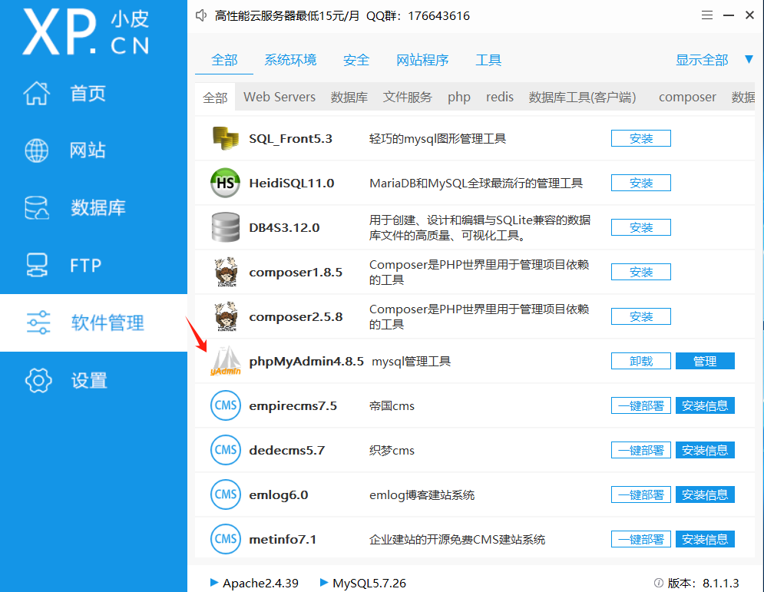This screenshot has width=764, height=592.
Task: Click the composer1.8.5 conductor icon
Action: 226,272
